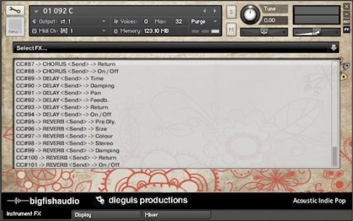Click the memory icon beside Memory
353x221 pixels.
(x=116, y=31)
